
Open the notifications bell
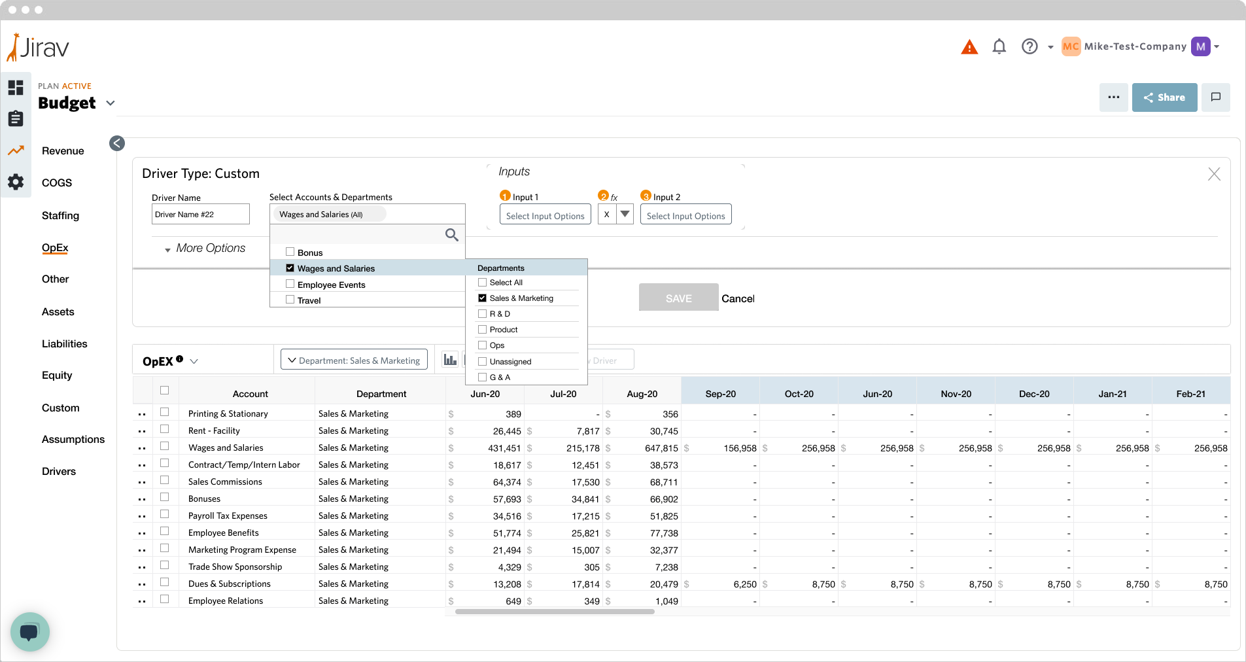999,46
